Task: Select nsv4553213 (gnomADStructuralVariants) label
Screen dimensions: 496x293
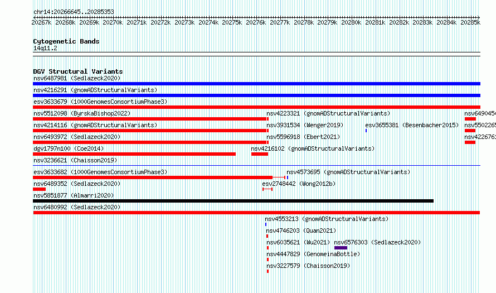Action: (x=327, y=219)
